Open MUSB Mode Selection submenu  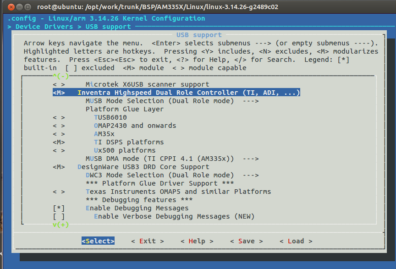[x=172, y=101]
